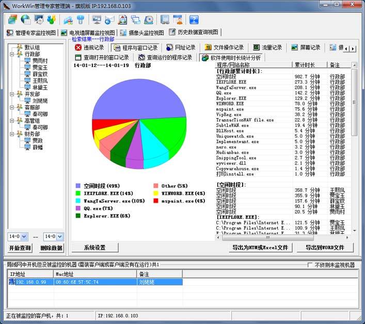
Task: Select the 192.168.0.99 row in list
Action: tap(96, 282)
